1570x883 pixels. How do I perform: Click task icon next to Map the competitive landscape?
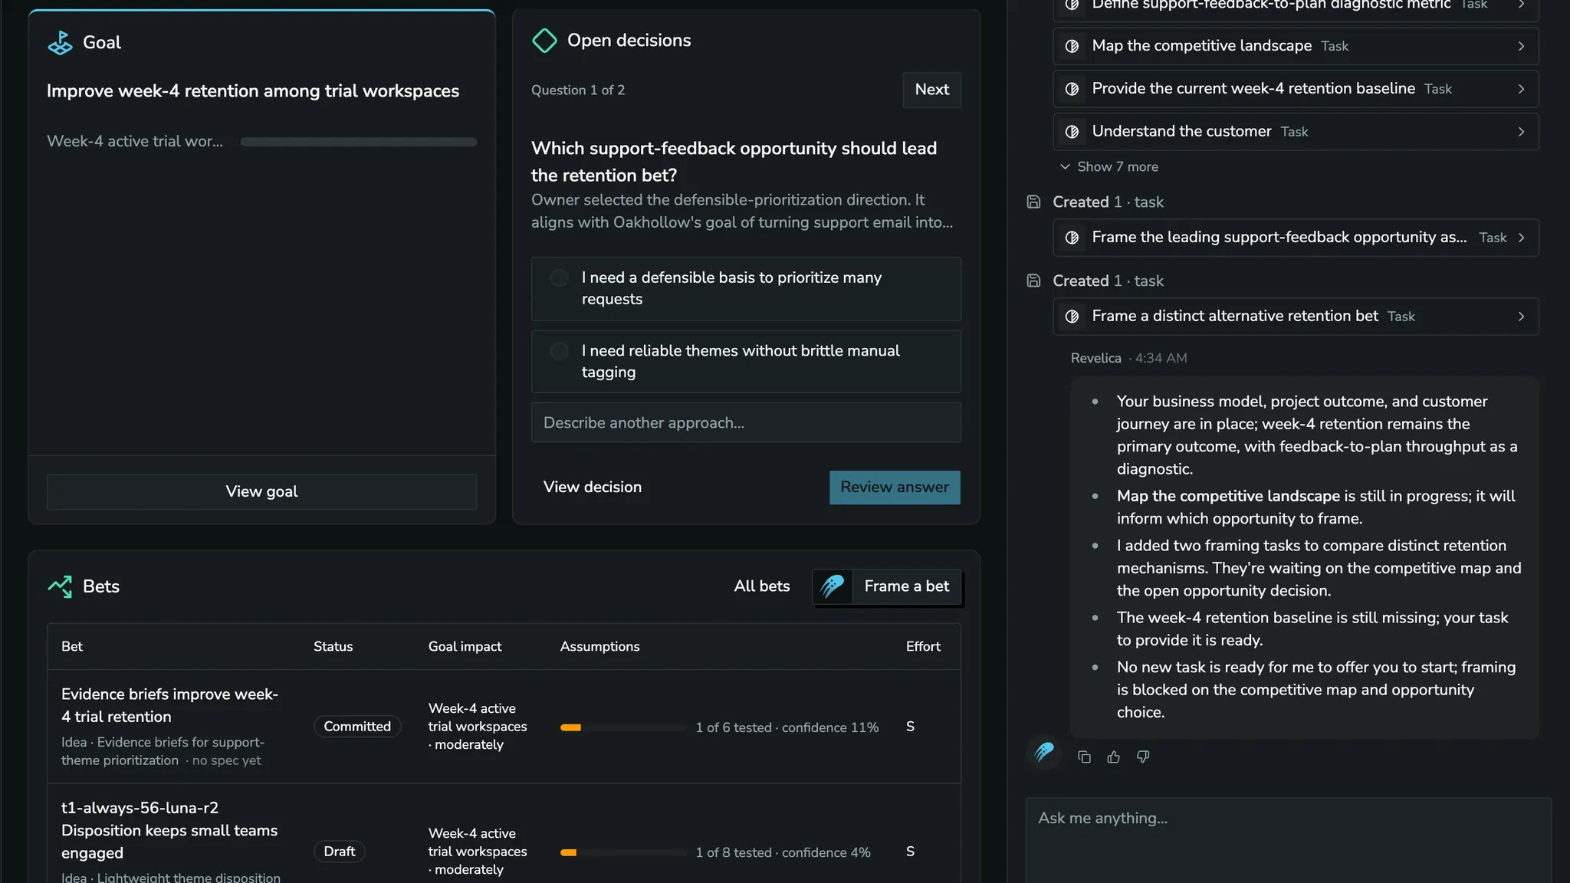[x=1072, y=46]
